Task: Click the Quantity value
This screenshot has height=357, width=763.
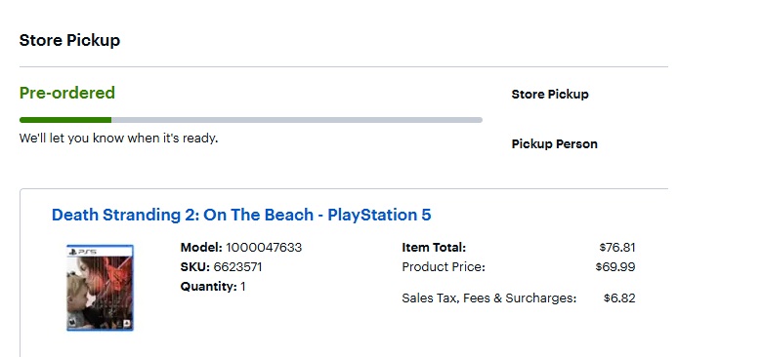Action: coord(243,287)
